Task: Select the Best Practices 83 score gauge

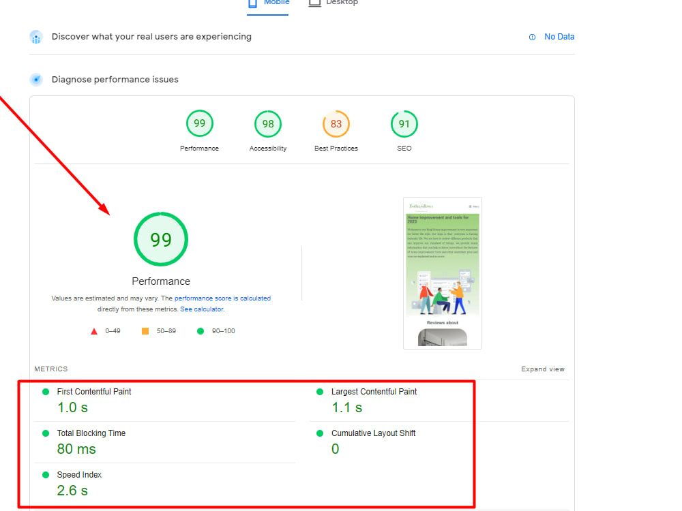Action: pyautogui.click(x=336, y=124)
